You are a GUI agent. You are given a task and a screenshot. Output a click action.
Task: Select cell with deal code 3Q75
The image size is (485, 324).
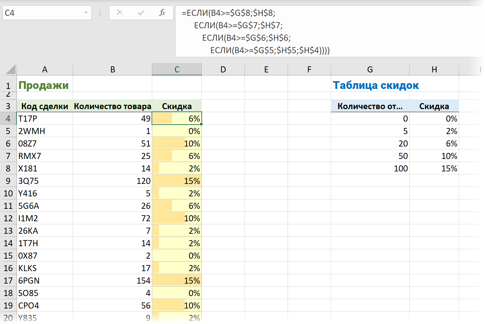pyautogui.click(x=45, y=181)
